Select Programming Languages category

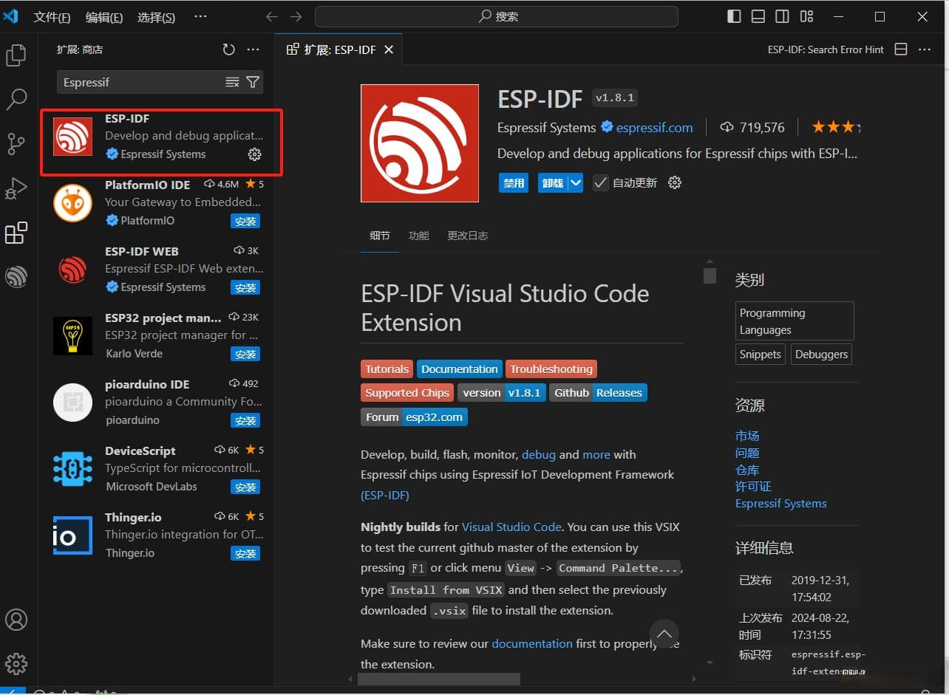click(x=795, y=321)
